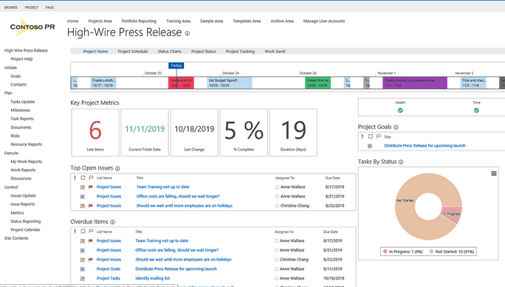The image size is (505, 287).
Task: Click the Not Started legend color swatch
Action: point(431,252)
